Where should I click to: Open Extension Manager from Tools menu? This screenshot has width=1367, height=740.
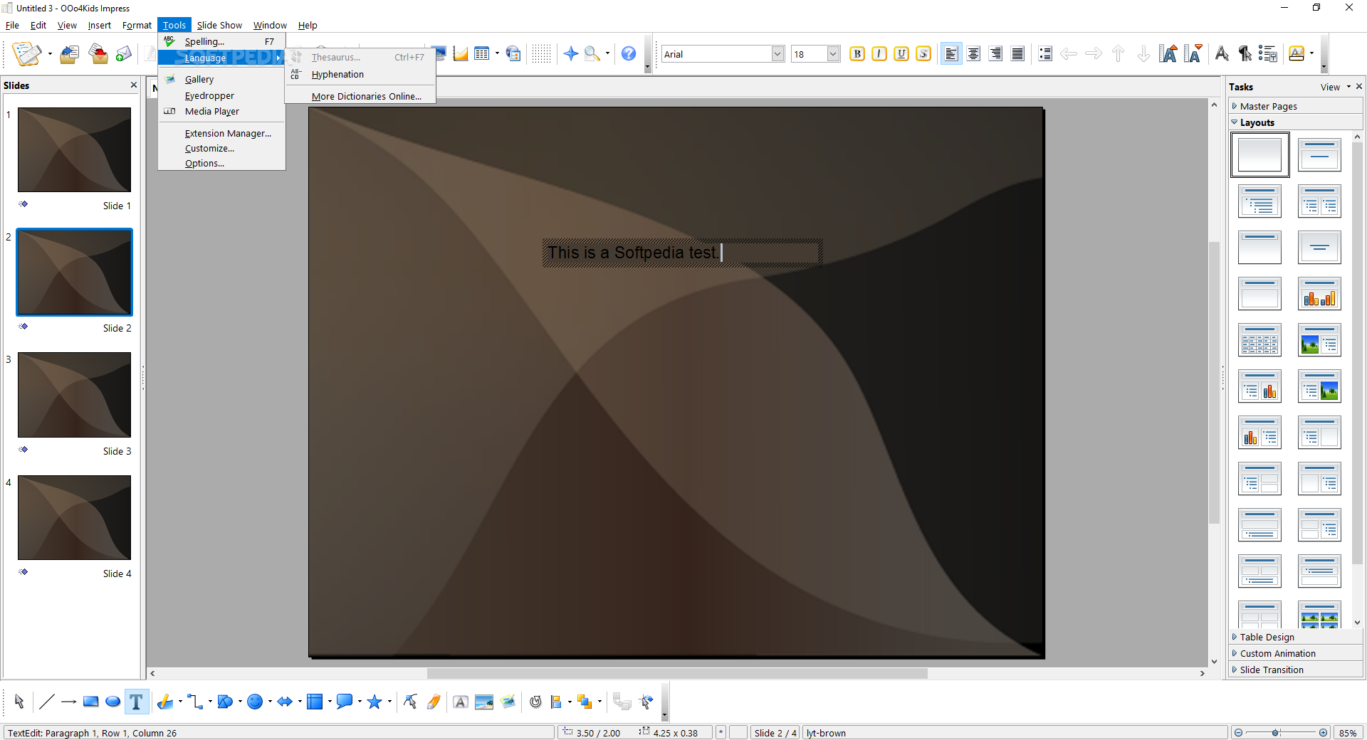[221, 133]
